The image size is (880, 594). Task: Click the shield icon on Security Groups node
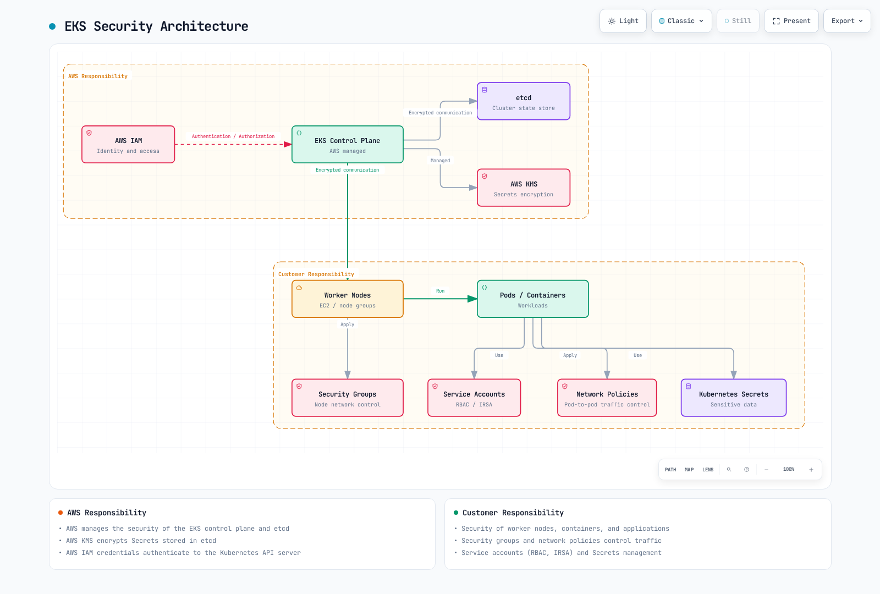click(299, 387)
